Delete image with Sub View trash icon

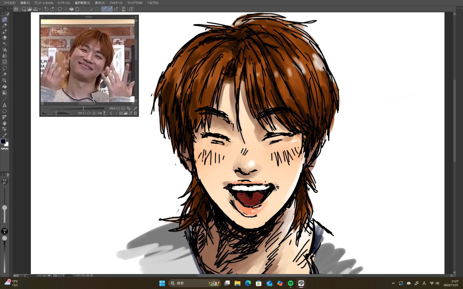pos(135,113)
